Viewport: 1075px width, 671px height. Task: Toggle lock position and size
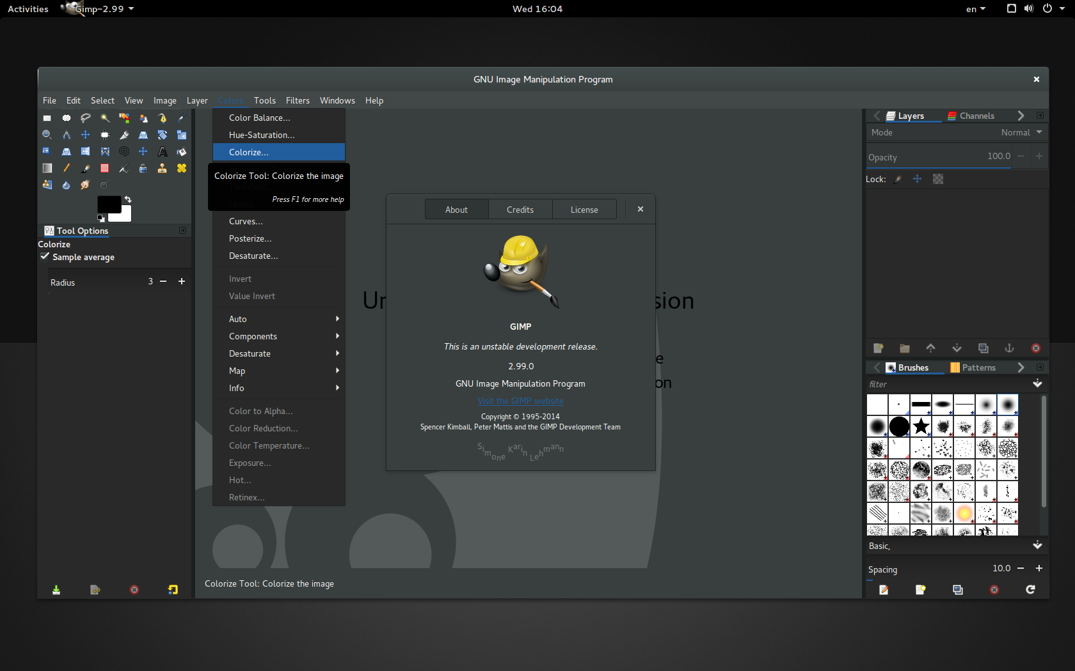click(917, 179)
